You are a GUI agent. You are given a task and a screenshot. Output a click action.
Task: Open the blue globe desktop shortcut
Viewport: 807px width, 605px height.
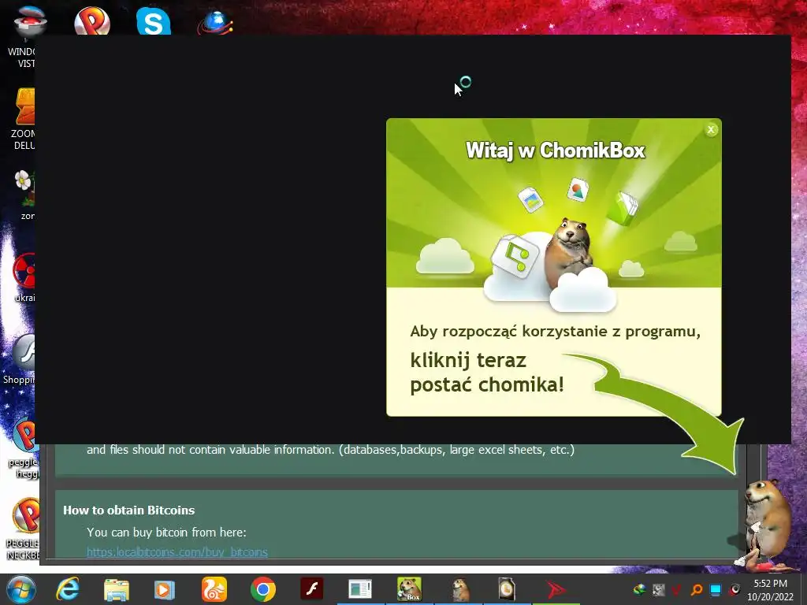(x=215, y=21)
